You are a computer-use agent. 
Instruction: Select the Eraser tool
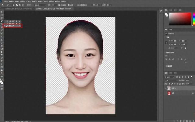2,46
